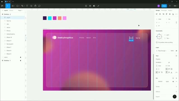
Task: Toggle fill visibility eye icon
Action: [173, 82]
